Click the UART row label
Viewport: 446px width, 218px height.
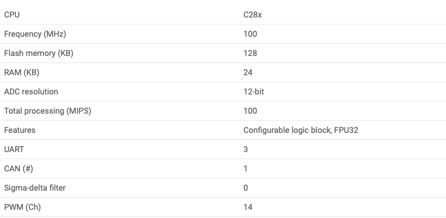pos(14,149)
